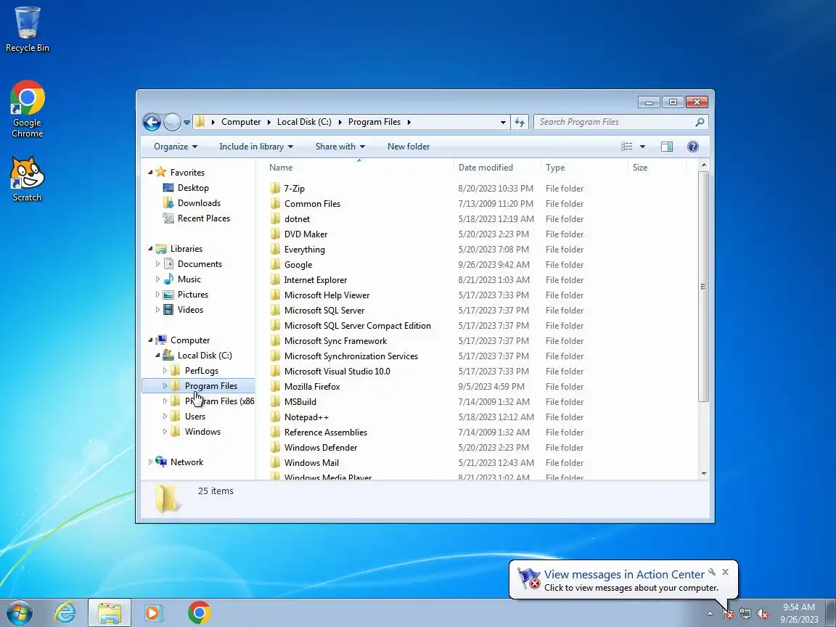Open View messages in Action Center link

pos(624,574)
